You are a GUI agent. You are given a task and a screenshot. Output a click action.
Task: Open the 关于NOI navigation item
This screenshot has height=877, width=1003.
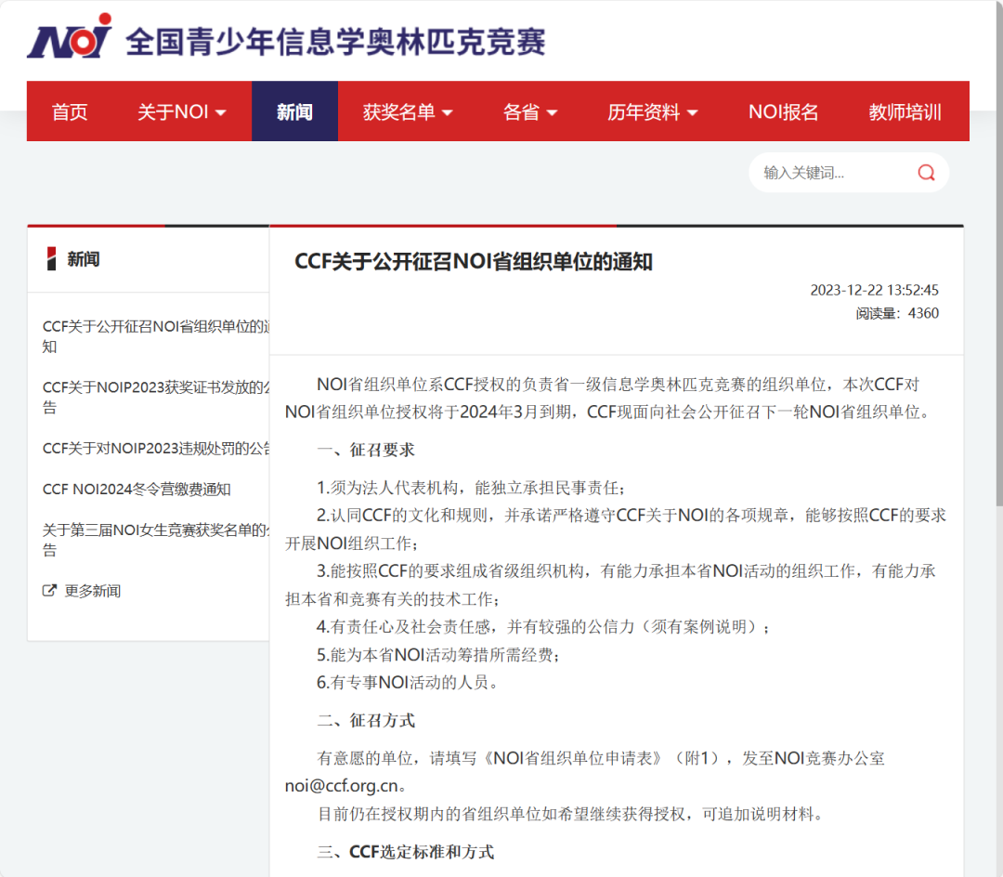coord(173,111)
